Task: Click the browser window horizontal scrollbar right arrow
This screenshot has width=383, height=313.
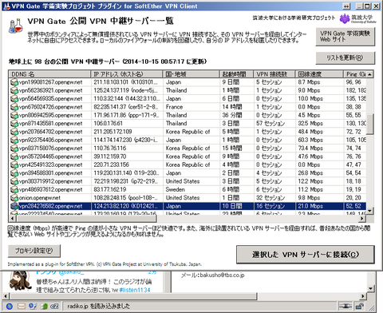Action: pyautogui.click(x=363, y=296)
